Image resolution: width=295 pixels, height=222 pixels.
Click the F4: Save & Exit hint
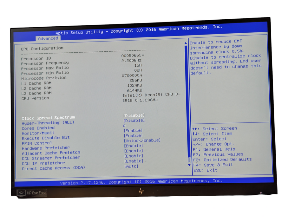click(213, 165)
